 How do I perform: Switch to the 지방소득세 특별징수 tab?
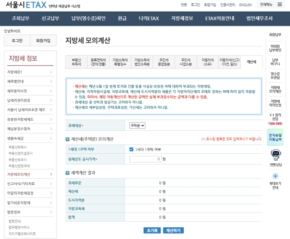pos(120,62)
